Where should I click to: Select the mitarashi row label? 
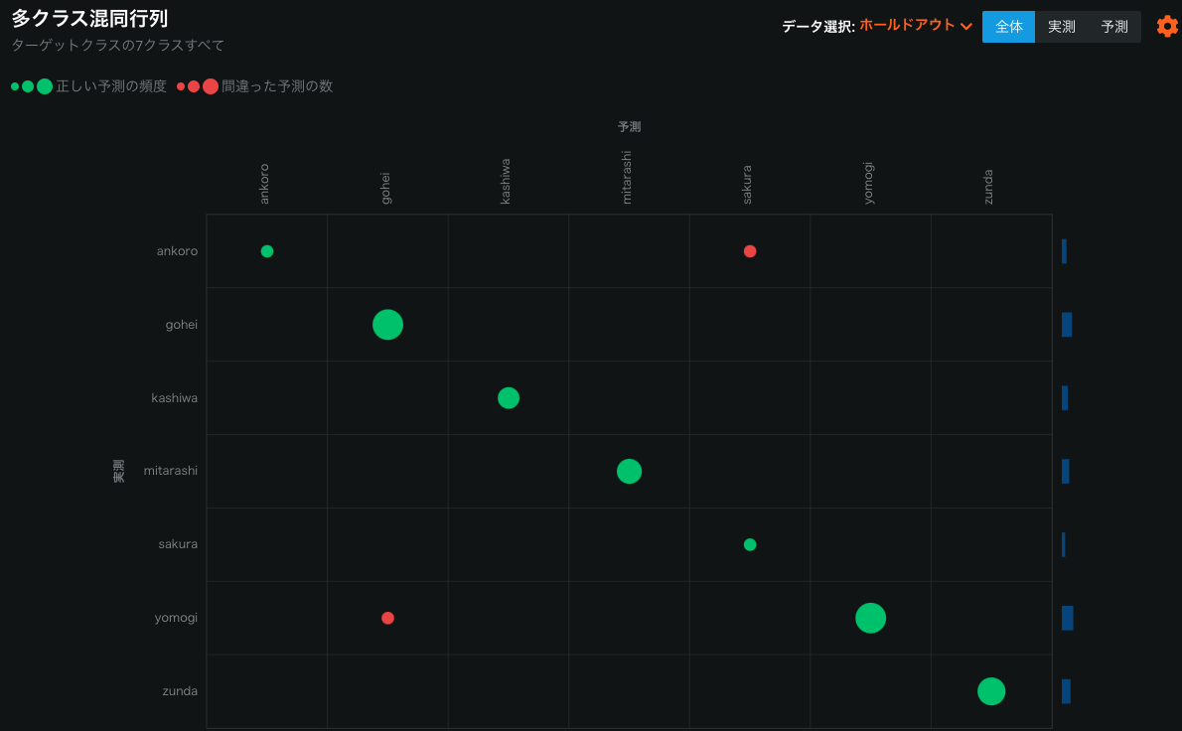[171, 470]
